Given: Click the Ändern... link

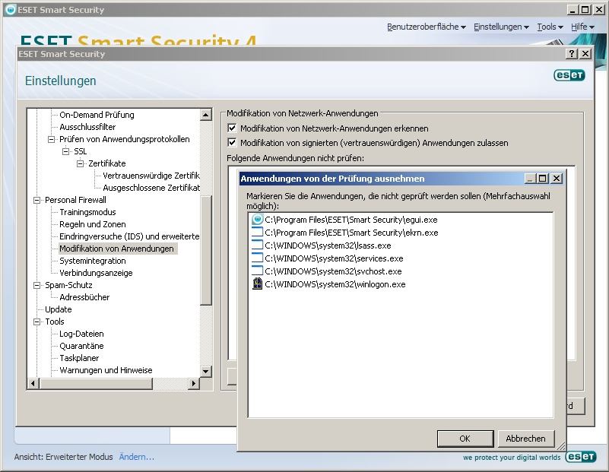Looking at the screenshot, I should coord(136,457).
